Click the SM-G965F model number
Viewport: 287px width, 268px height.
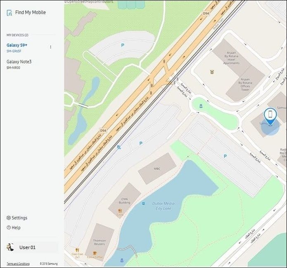(x=14, y=51)
